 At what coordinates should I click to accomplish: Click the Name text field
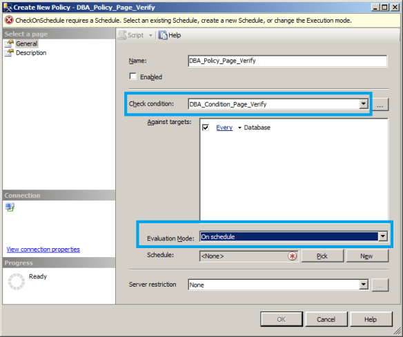(x=287, y=61)
